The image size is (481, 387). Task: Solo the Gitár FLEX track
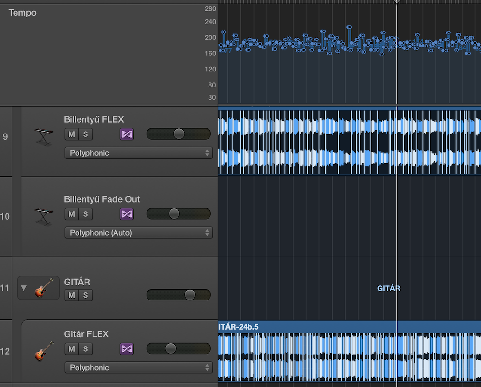point(85,349)
